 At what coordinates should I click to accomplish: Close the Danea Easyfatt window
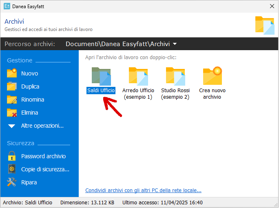[x=272, y=6]
